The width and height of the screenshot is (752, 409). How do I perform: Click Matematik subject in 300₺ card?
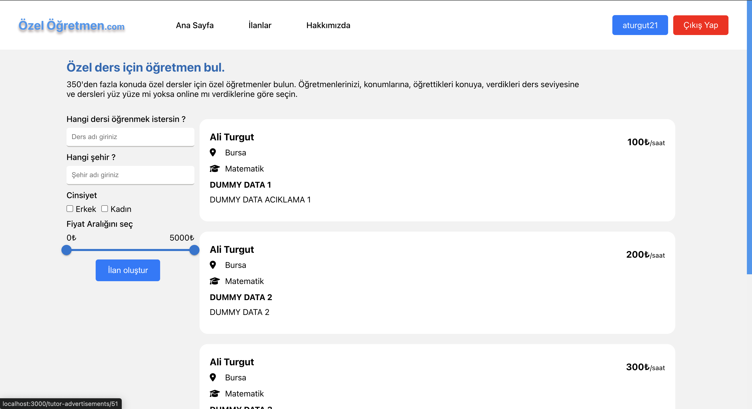[x=244, y=394]
